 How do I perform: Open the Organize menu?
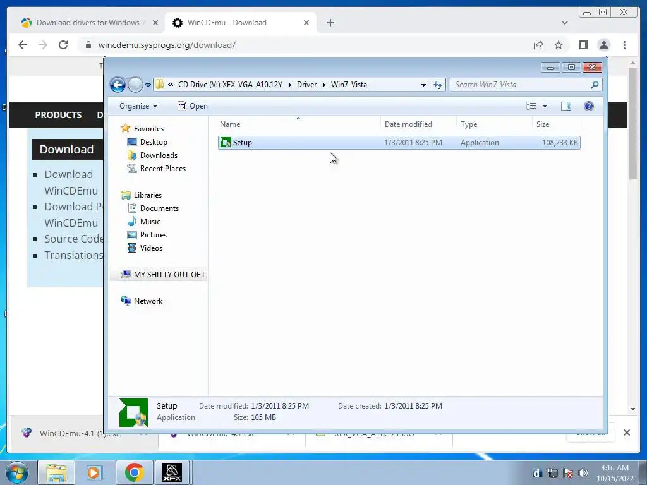pyautogui.click(x=138, y=106)
